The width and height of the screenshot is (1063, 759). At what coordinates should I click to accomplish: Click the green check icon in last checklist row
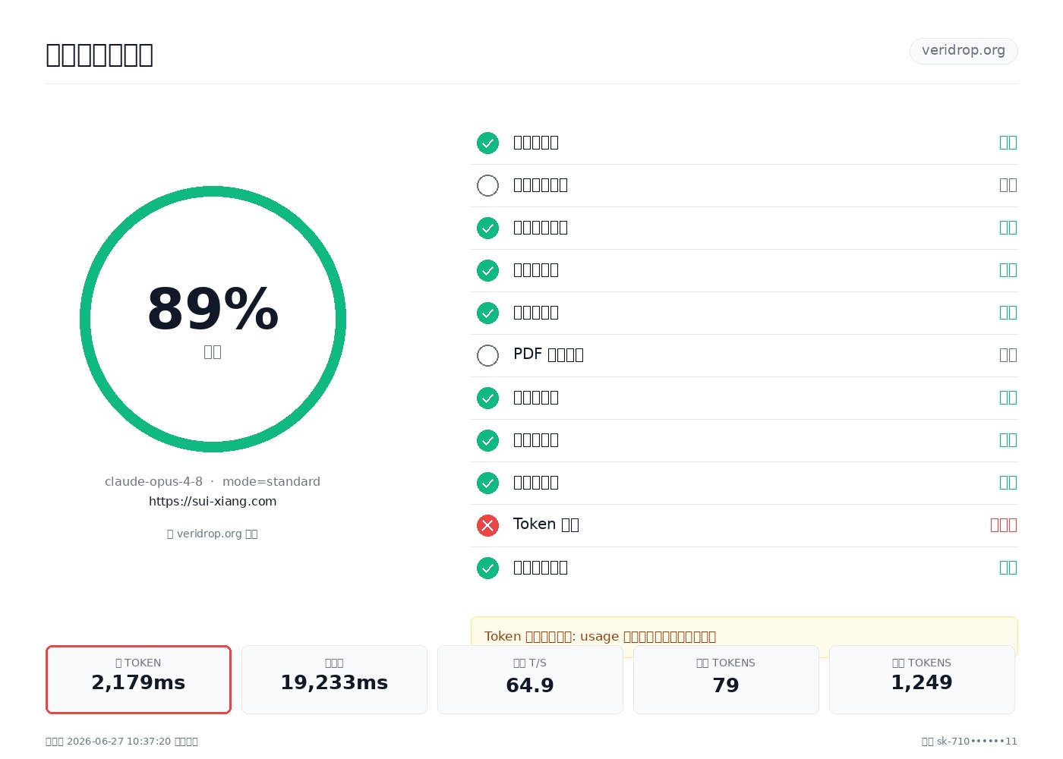coord(487,568)
